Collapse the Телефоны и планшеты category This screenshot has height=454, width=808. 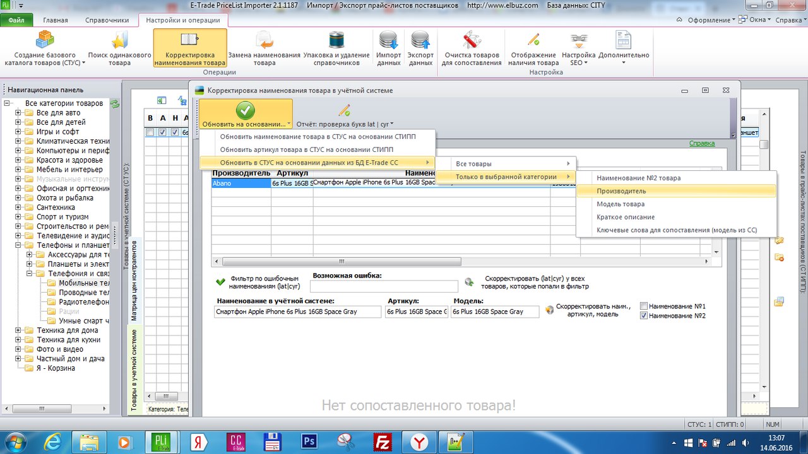[x=18, y=245]
